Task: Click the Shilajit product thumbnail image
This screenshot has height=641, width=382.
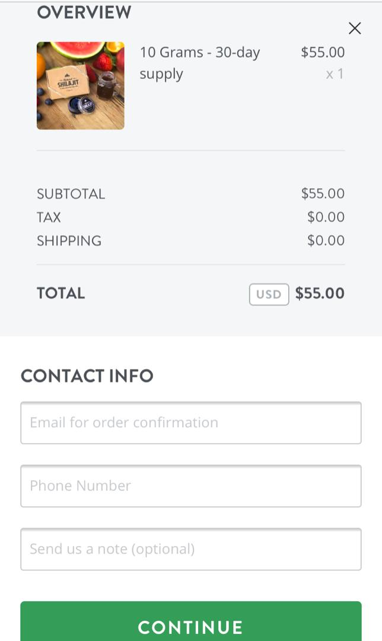Action: click(x=81, y=85)
